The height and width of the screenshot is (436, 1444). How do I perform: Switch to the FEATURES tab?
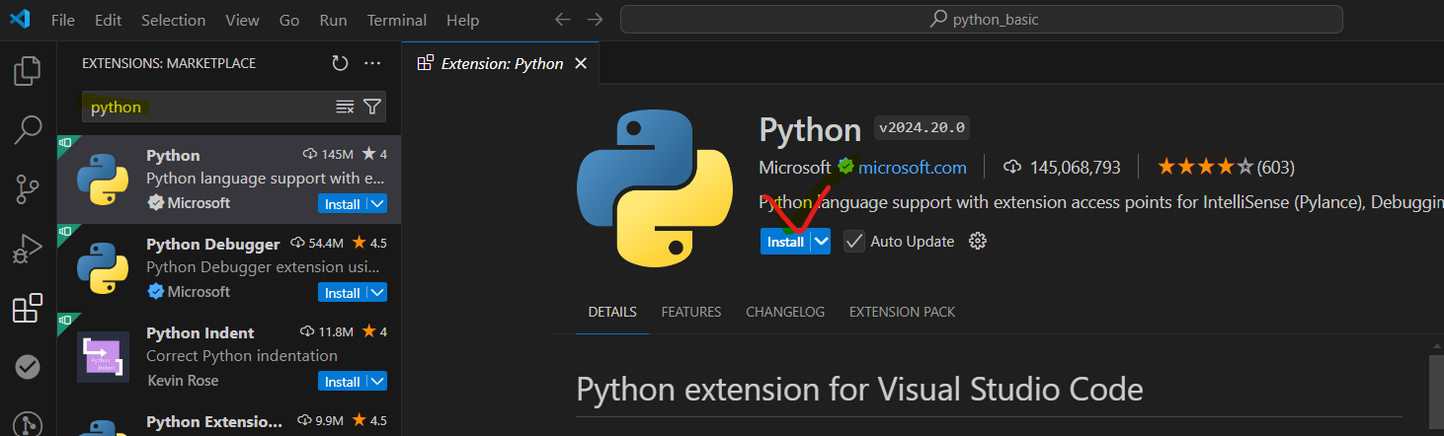click(691, 312)
